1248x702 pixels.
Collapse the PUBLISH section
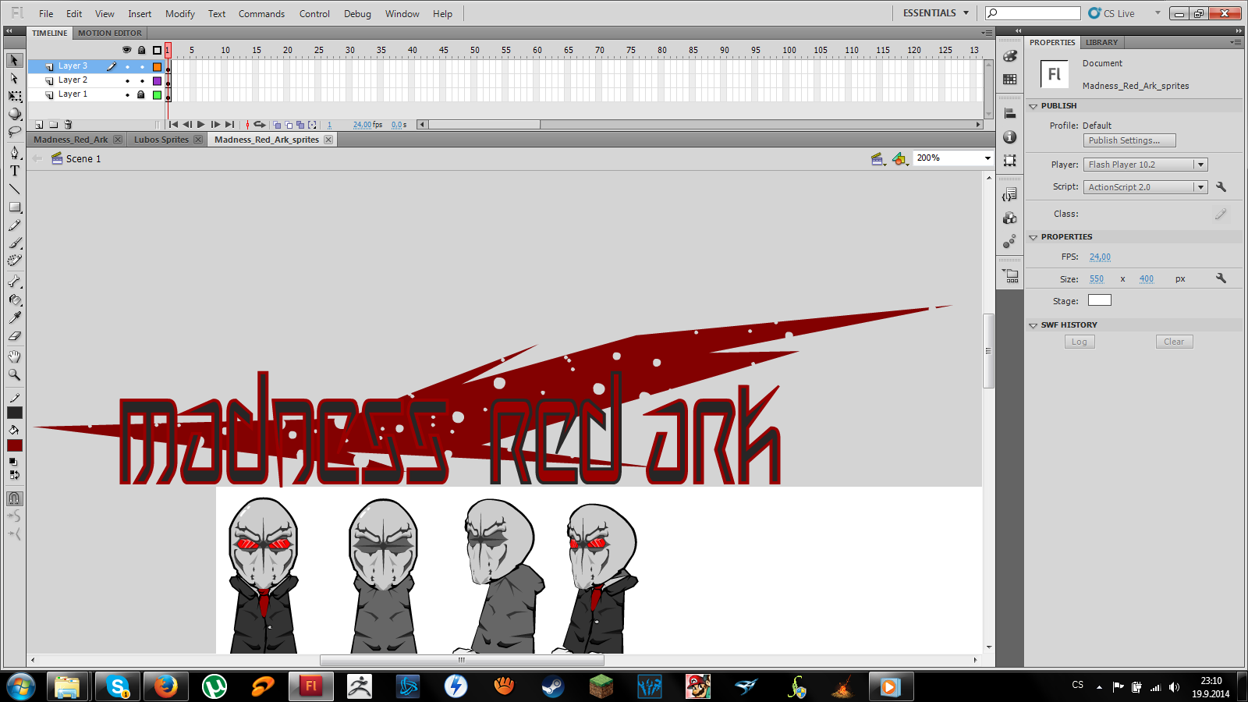click(x=1033, y=106)
